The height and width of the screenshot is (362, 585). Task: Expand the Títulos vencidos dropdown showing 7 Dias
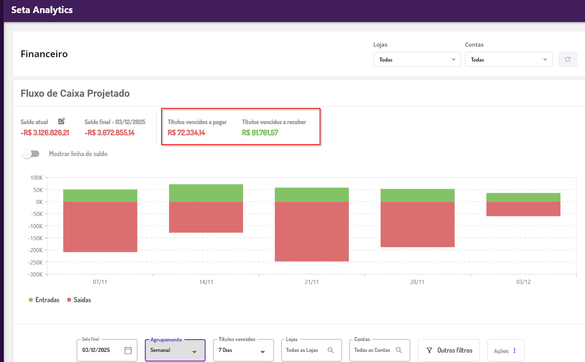click(x=243, y=350)
